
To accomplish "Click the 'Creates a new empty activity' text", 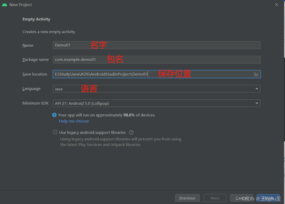I will click(x=49, y=32).
